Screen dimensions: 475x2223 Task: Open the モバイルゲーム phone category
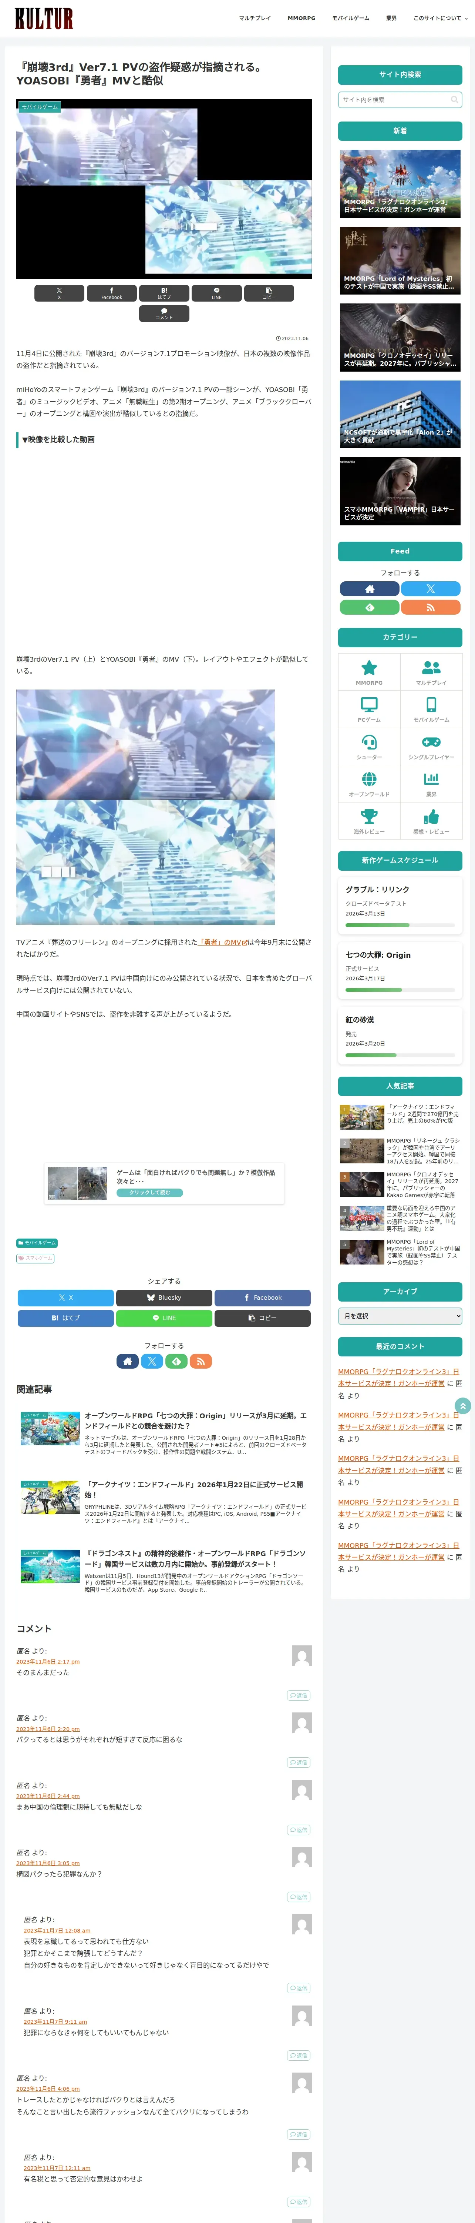[431, 710]
